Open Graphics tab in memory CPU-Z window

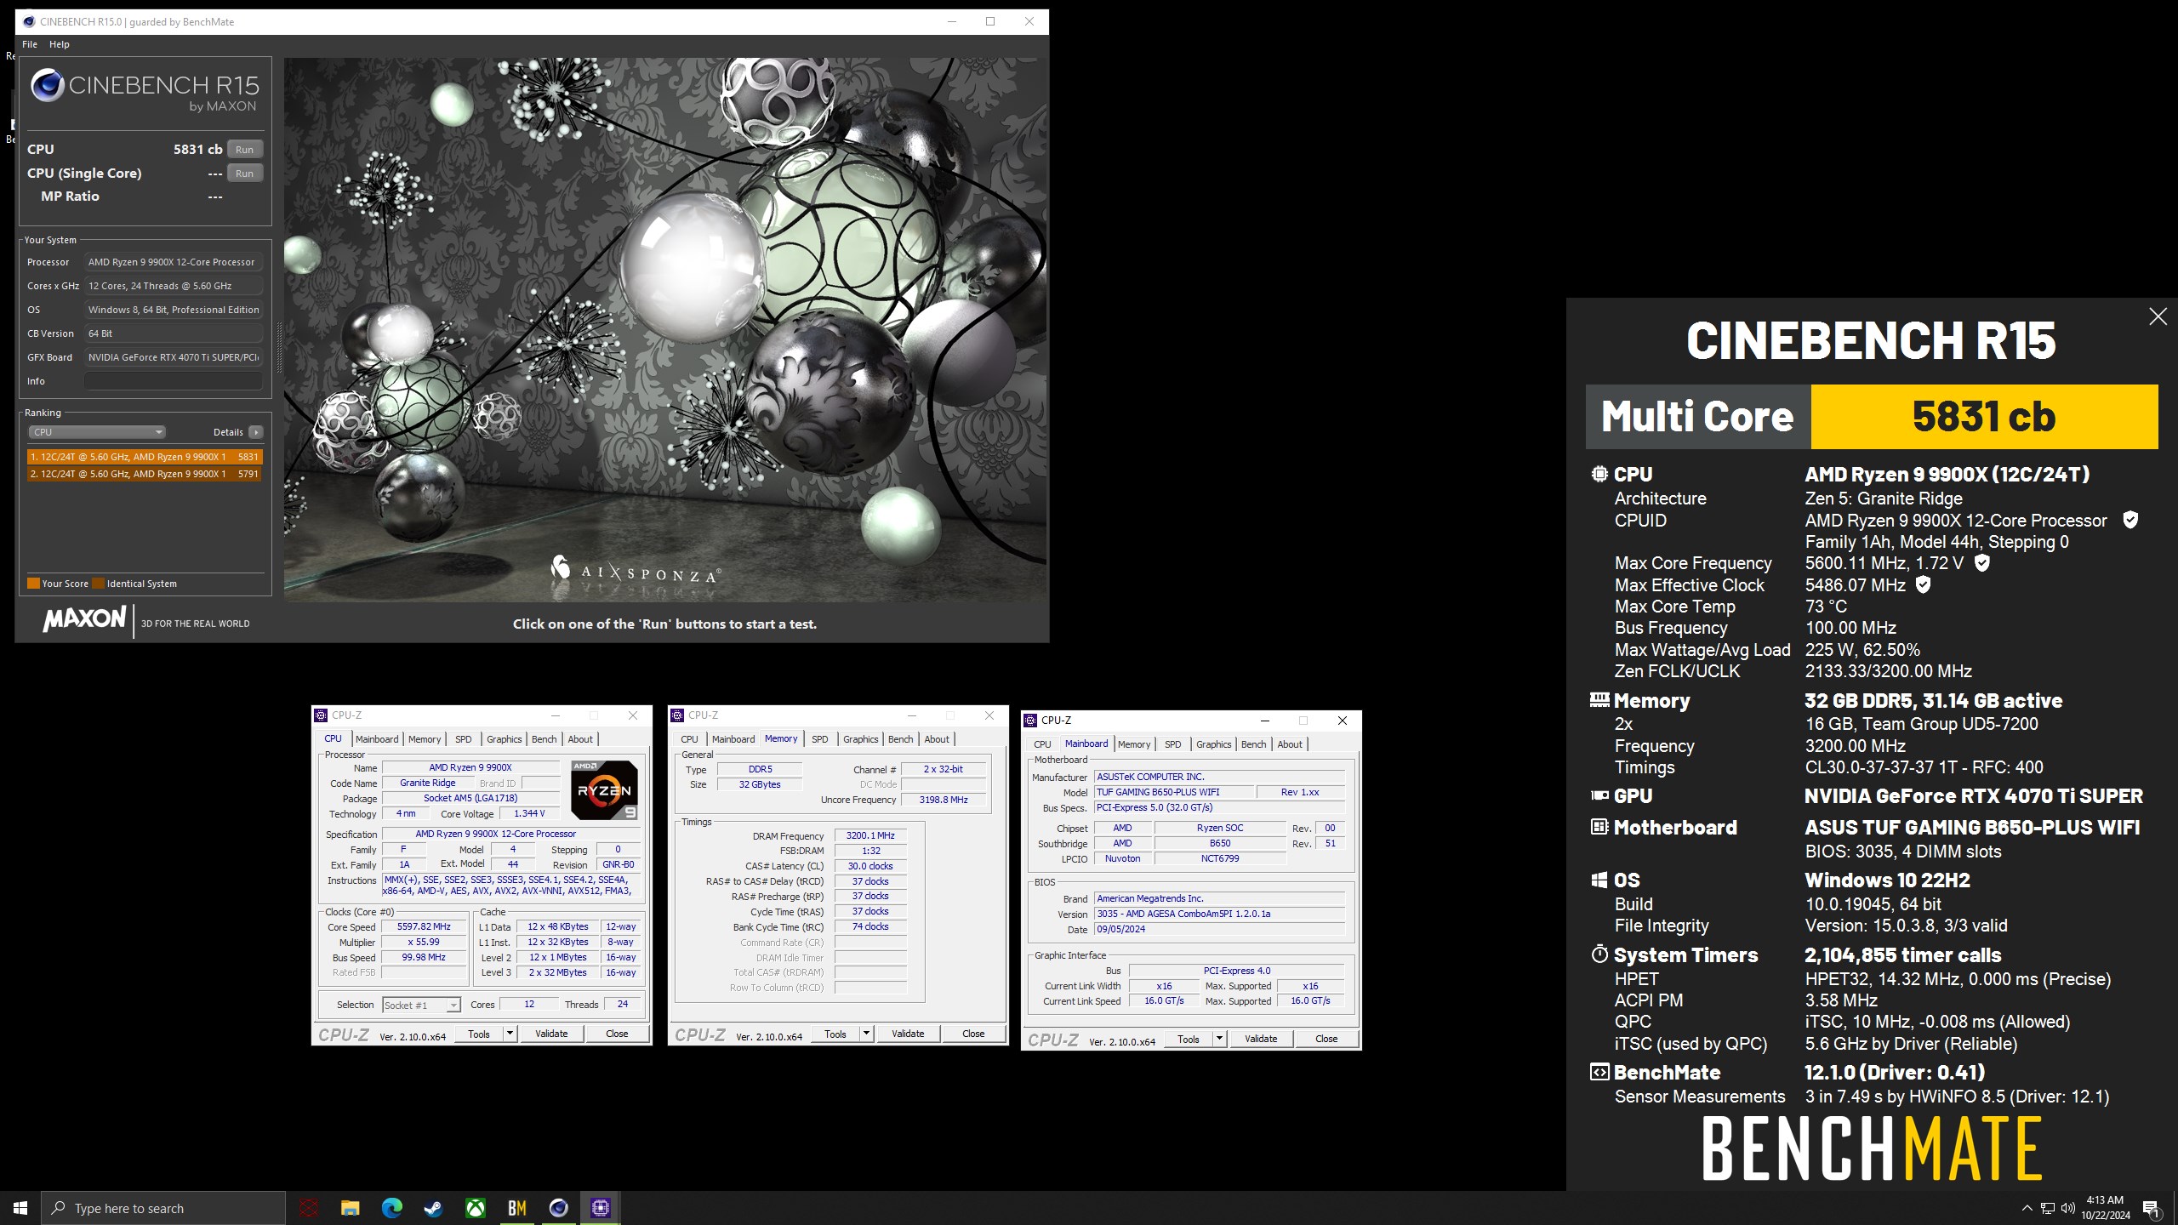pyautogui.click(x=861, y=739)
